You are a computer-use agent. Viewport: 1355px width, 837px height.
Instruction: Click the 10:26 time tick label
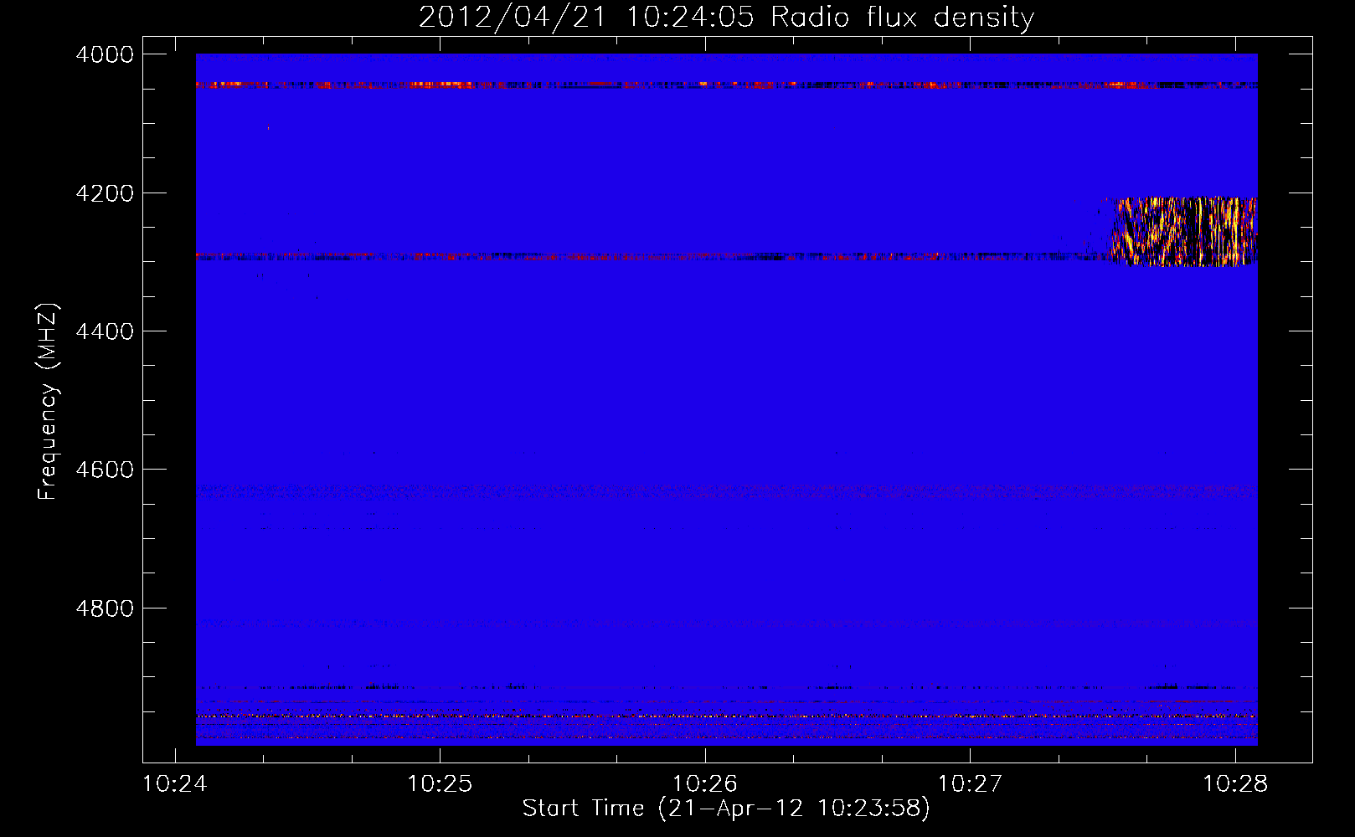coord(705,784)
